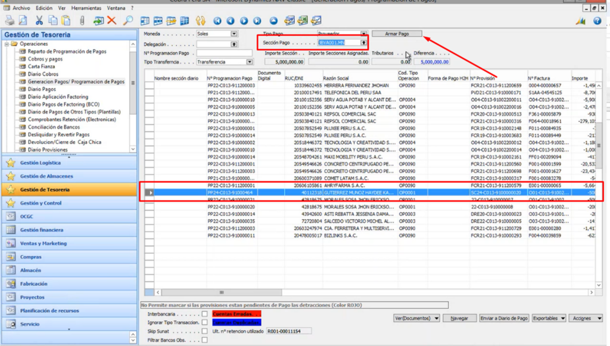Go to previous record in the toolbar
The width and height of the screenshot is (610, 346).
231,21
